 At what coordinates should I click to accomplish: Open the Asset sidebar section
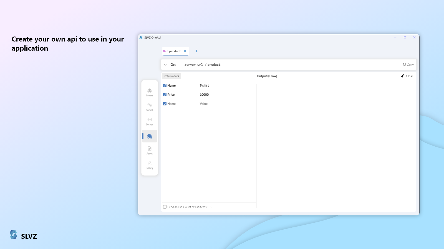[x=150, y=151]
